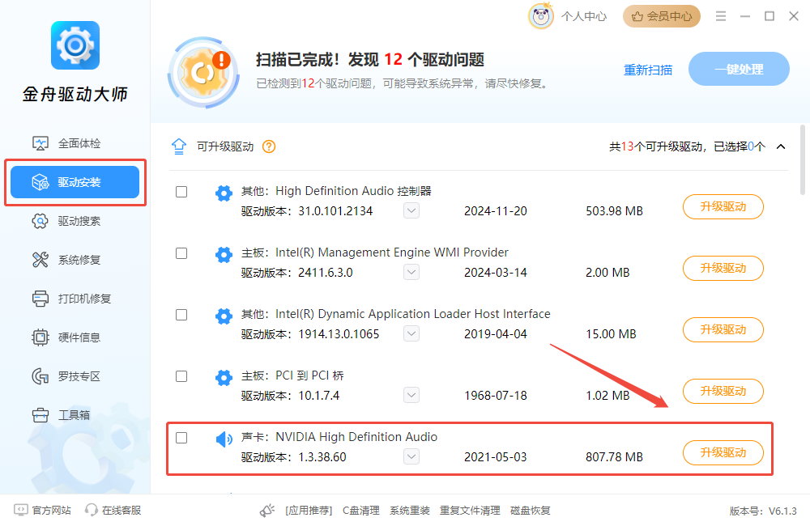Open version dropdown for 31.0.101.2134
Screen dimensions: 810x526
(411, 210)
